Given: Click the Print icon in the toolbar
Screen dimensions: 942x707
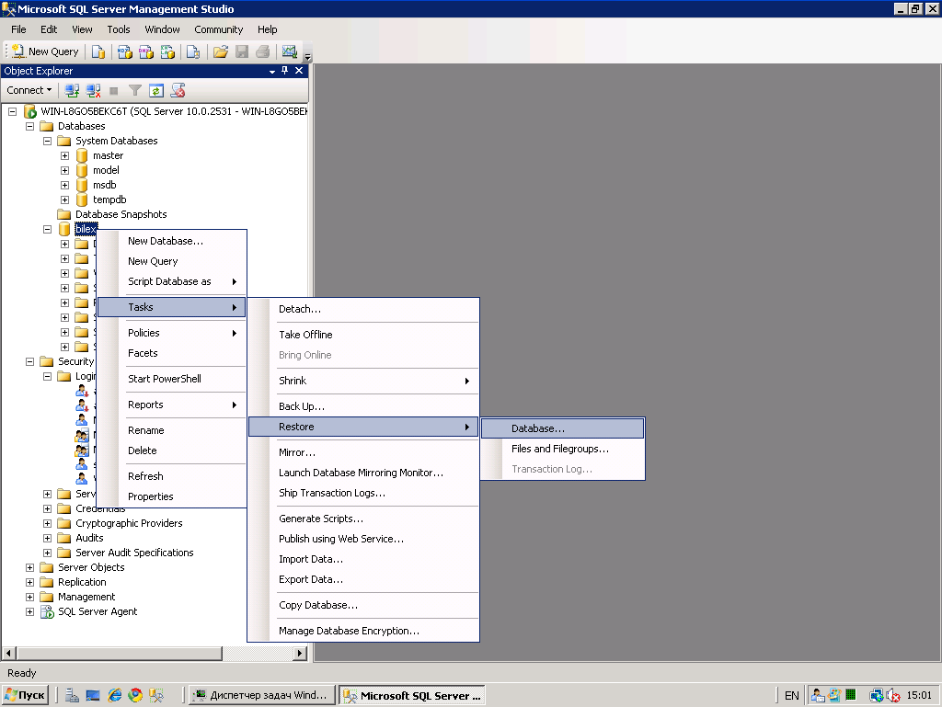Looking at the screenshot, I should (x=262, y=51).
